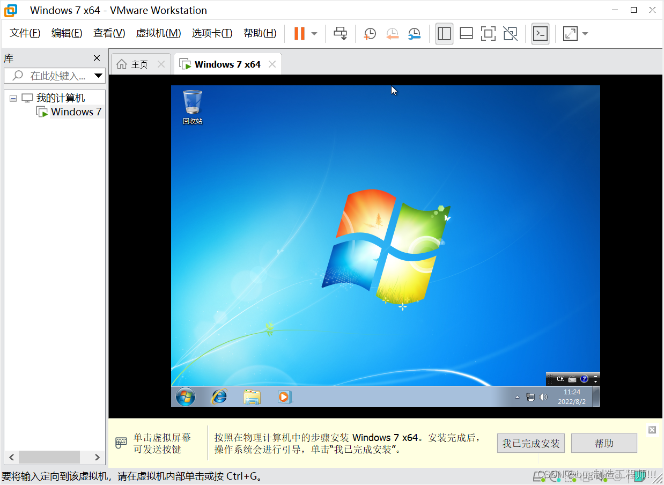The height and width of the screenshot is (485, 664).
Task: Click the stretch guest display icon
Action: click(x=570, y=34)
